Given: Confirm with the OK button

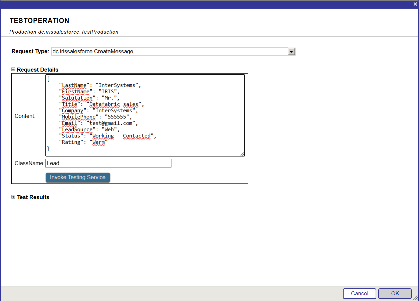Looking at the screenshot, I should click(x=395, y=294).
